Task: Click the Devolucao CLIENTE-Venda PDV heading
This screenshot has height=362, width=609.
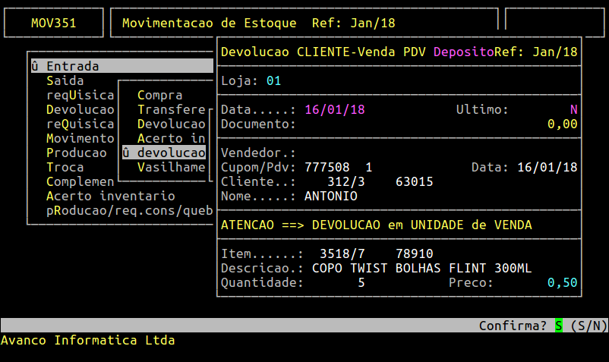Action: [x=323, y=52]
